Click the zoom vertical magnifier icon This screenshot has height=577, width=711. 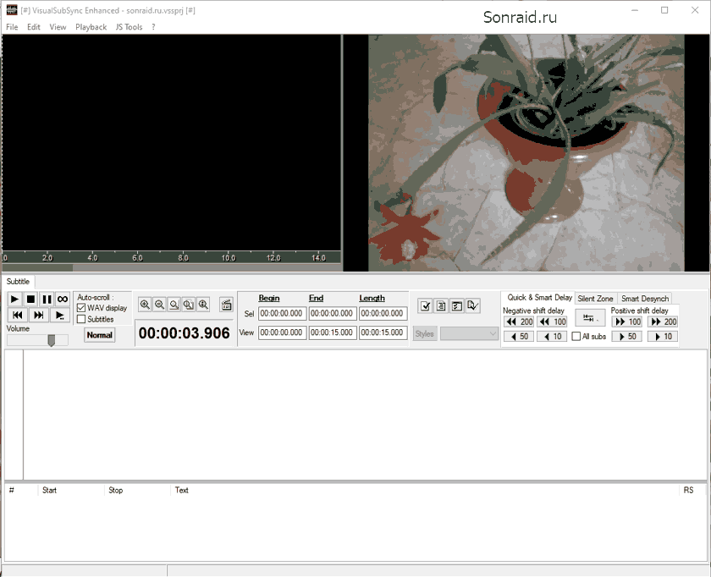(x=203, y=305)
